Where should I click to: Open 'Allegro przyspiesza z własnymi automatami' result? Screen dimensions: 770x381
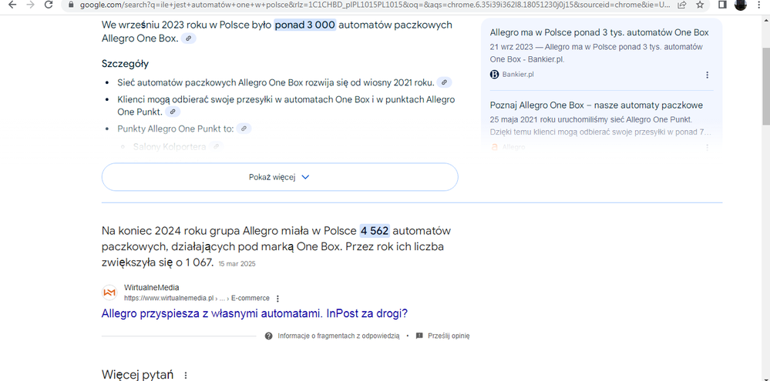[x=254, y=313]
